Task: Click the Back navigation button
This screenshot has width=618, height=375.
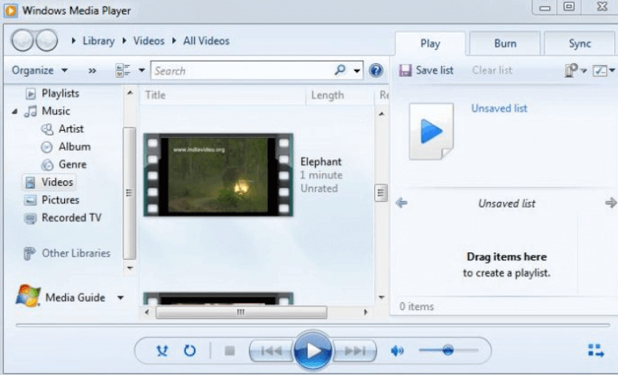Action: point(22,40)
